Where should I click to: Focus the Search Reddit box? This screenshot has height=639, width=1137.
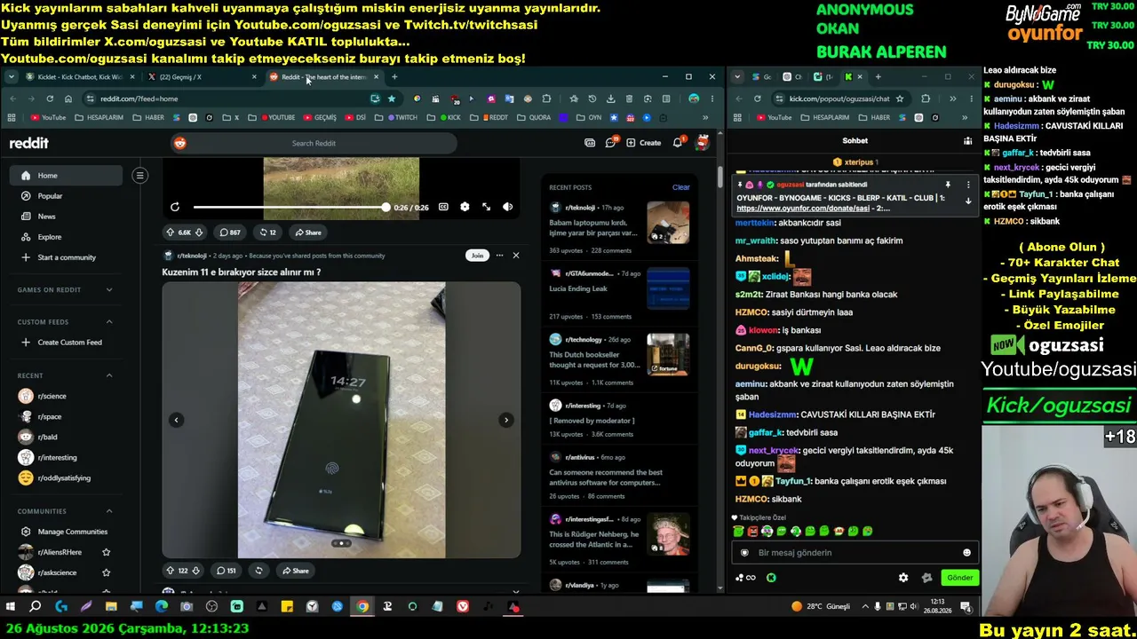click(314, 143)
